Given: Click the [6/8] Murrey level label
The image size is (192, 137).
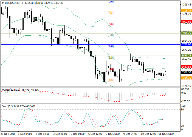Looking at the screenshot, I should point(111,24).
